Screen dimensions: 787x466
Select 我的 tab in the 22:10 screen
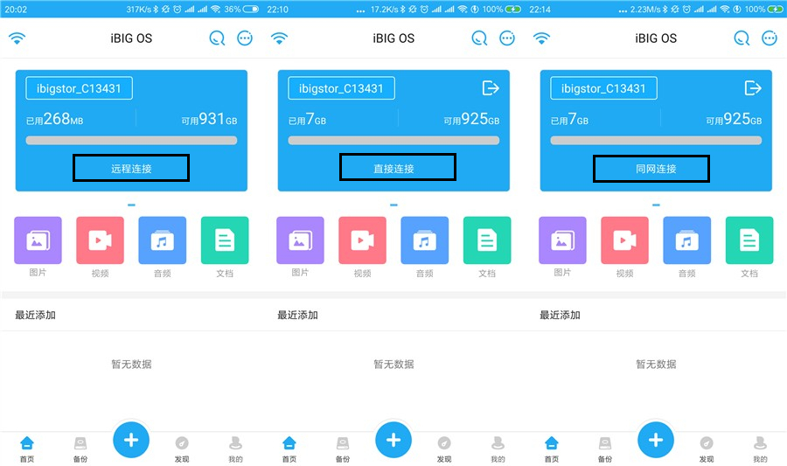click(498, 449)
